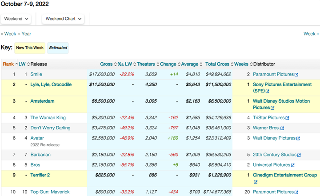Jump to previous Year link
Viewport: 320px width, 196px height.
point(25,34)
